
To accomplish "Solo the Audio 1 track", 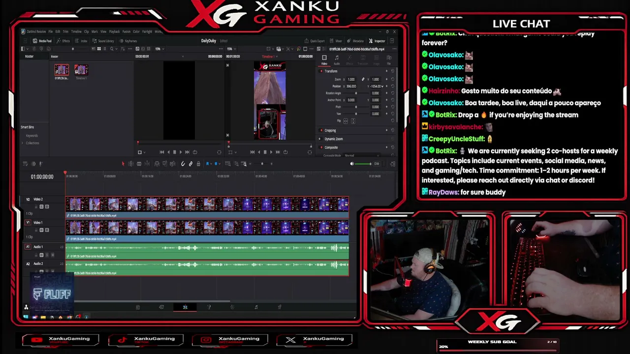I will tap(47, 255).
